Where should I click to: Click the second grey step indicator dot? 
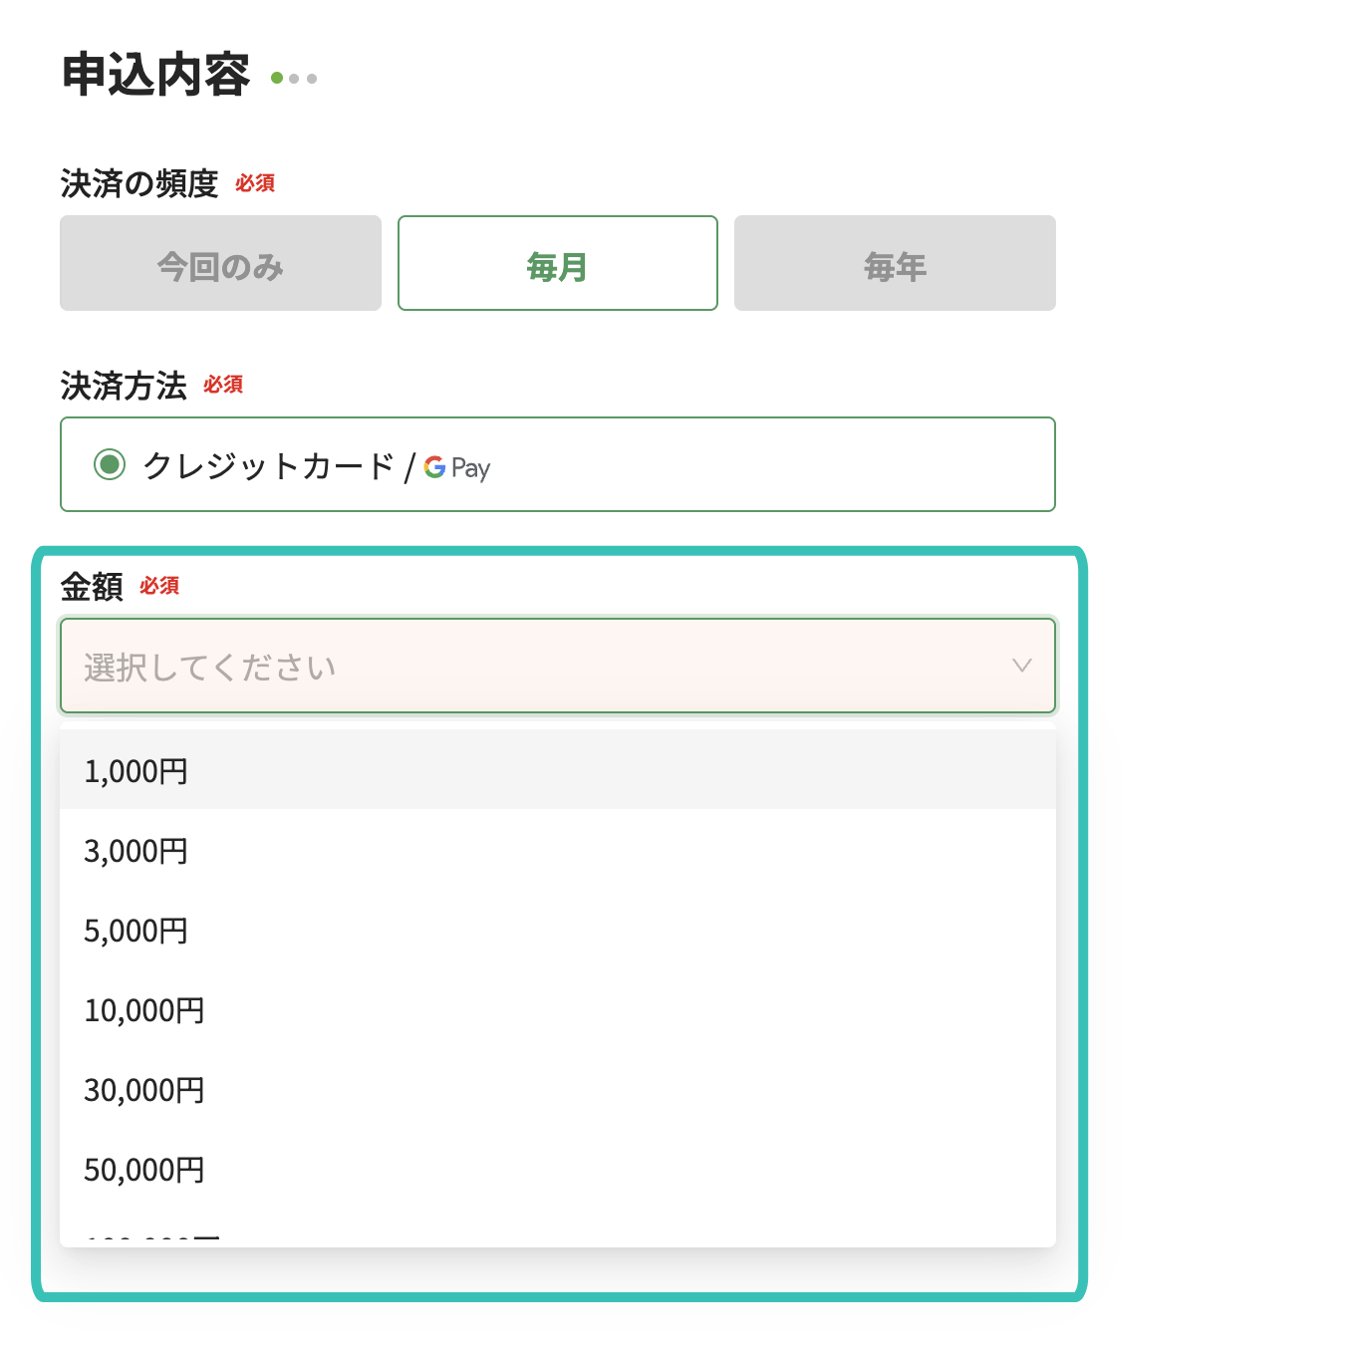pyautogui.click(x=294, y=78)
